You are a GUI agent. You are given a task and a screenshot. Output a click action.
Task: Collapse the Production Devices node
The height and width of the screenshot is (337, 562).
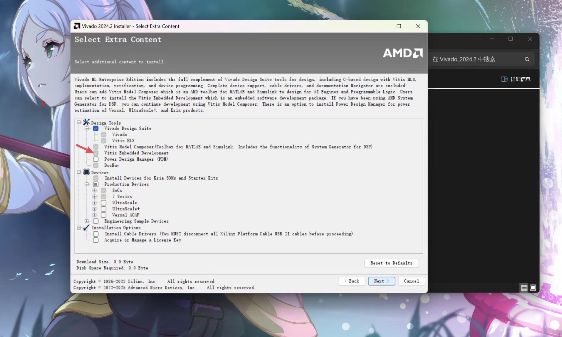click(87, 184)
